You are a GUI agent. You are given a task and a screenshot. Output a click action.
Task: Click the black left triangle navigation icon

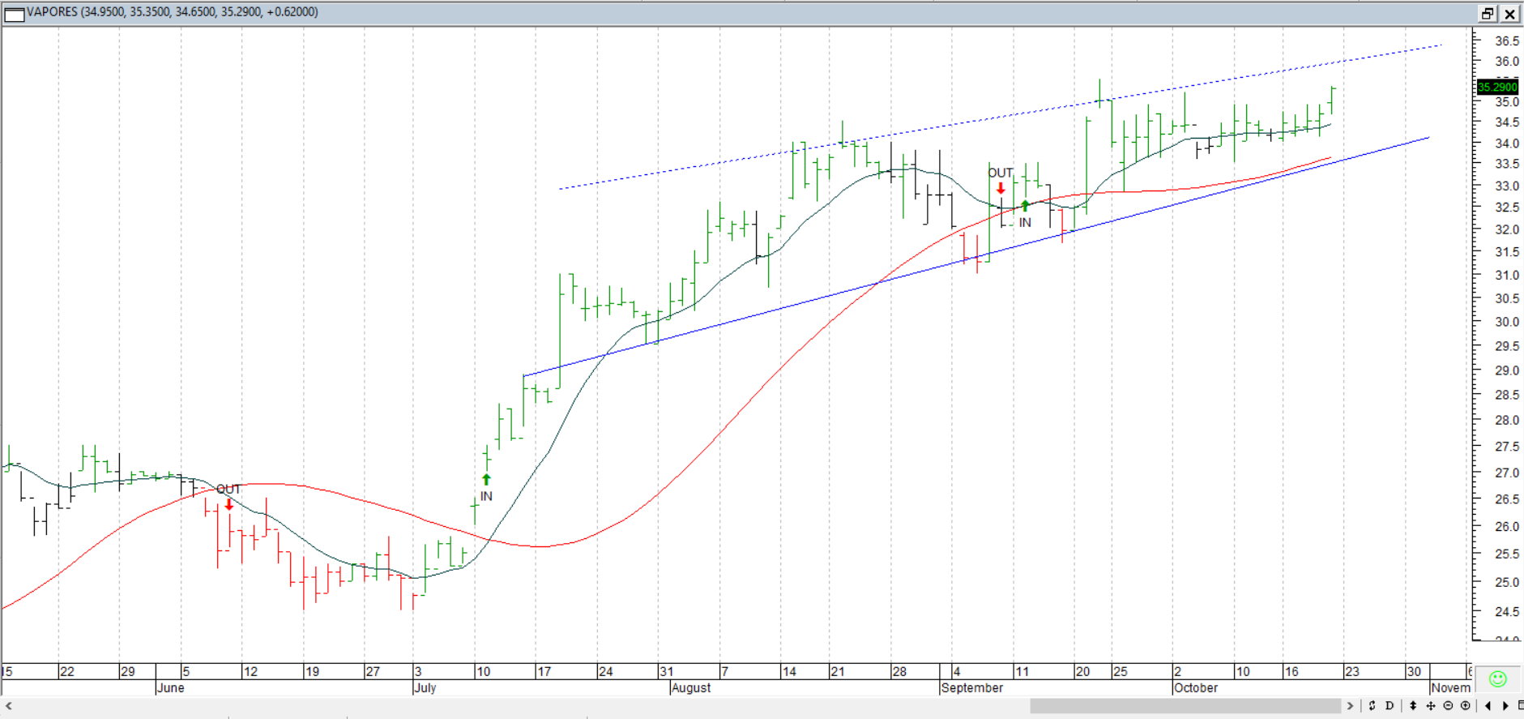coord(1488,706)
